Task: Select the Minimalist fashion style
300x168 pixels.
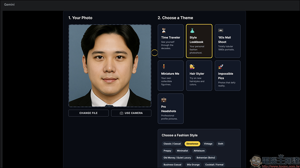Action: click(182, 151)
